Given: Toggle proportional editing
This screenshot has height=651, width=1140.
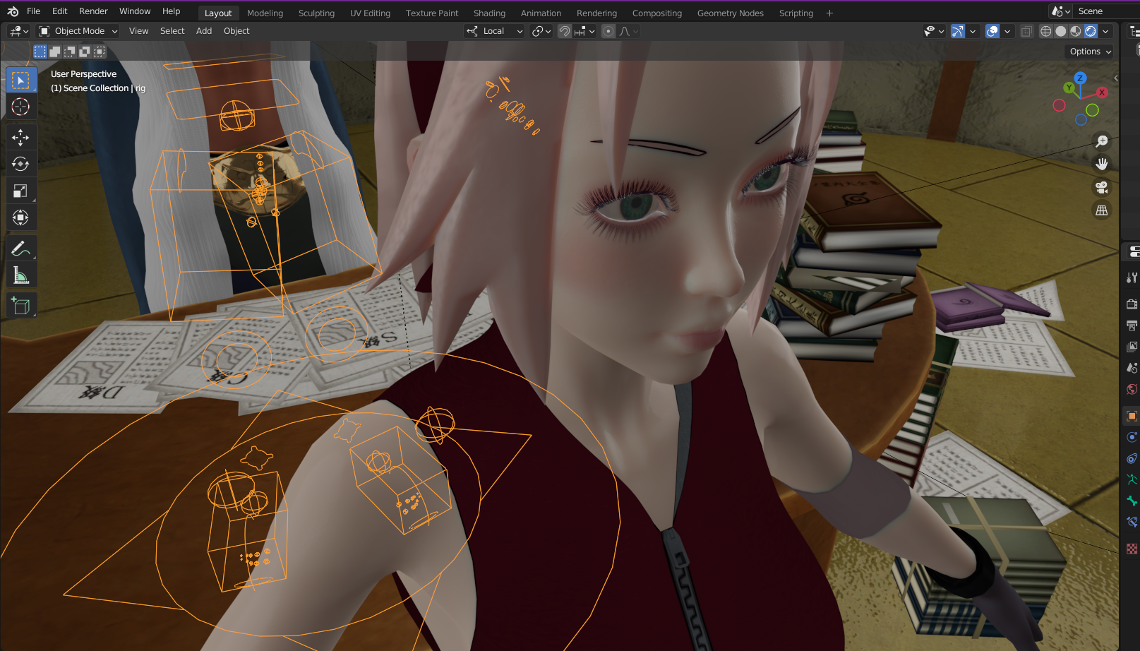Looking at the screenshot, I should (608, 31).
